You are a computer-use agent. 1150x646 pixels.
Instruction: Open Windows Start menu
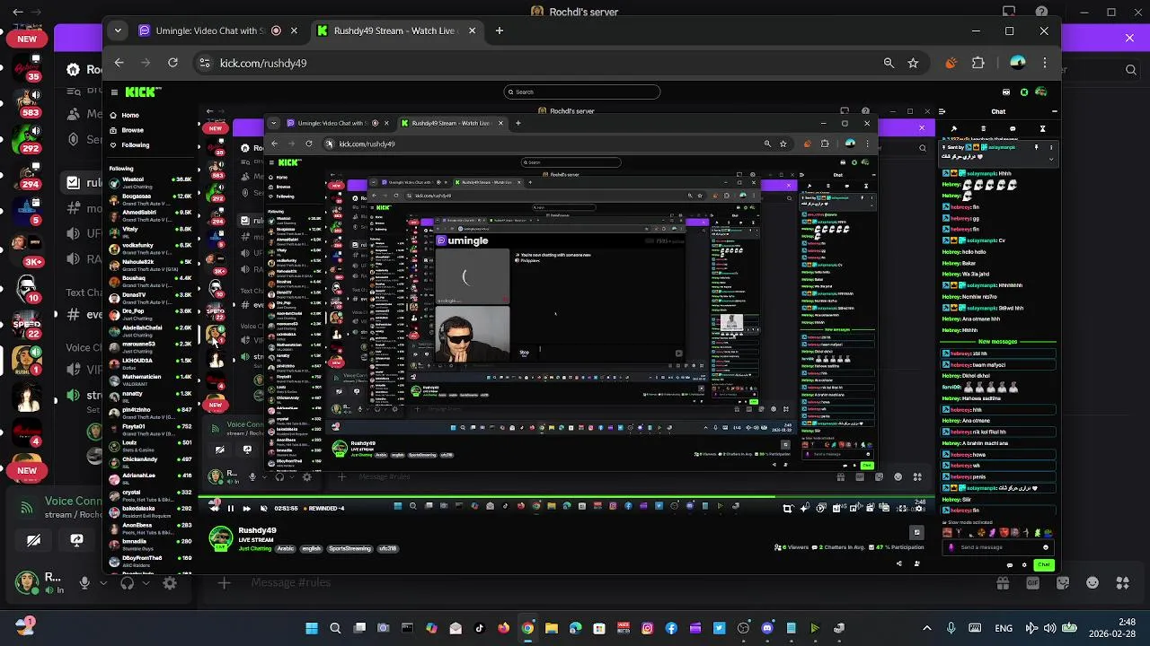[x=311, y=628]
